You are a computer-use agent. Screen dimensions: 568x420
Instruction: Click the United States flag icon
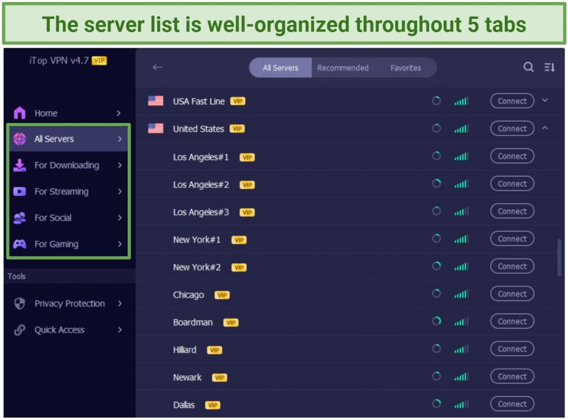click(x=156, y=129)
